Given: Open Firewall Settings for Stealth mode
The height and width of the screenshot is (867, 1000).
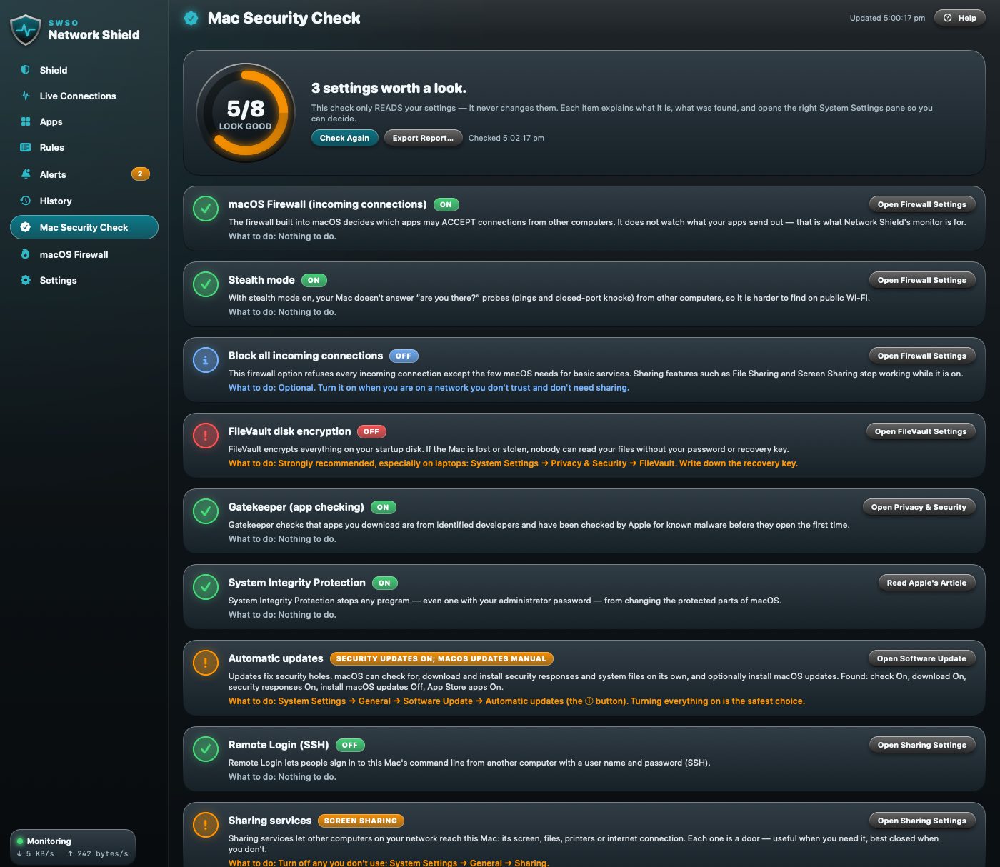Looking at the screenshot, I should 921,280.
